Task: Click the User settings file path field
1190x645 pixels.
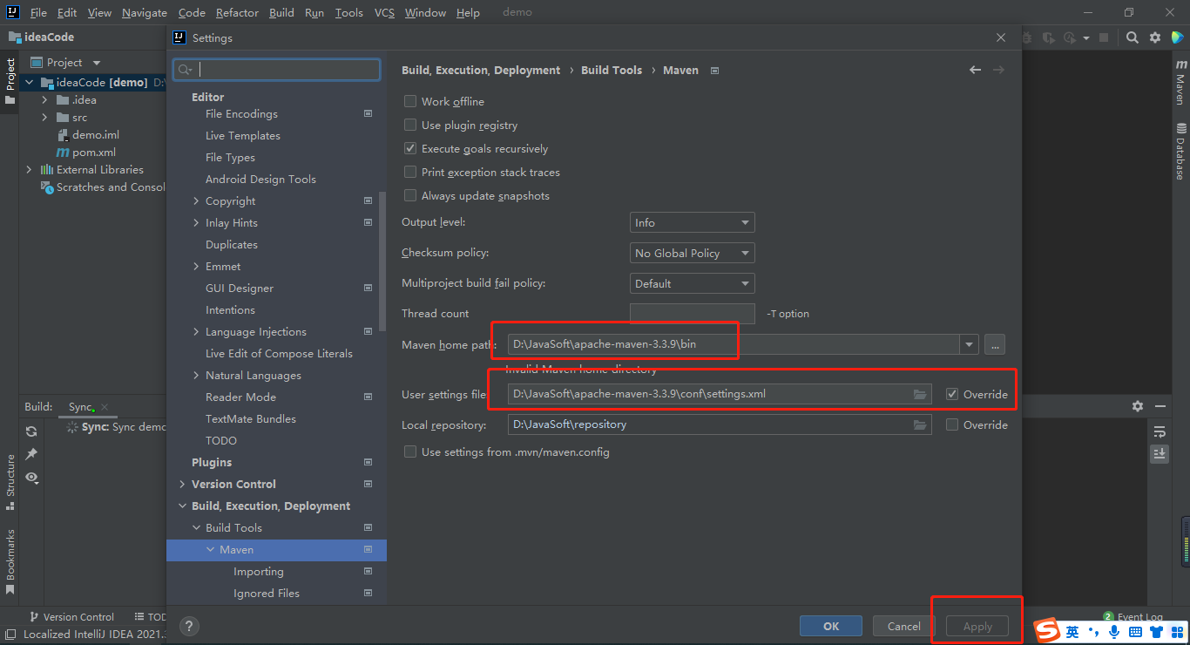Action: (720, 394)
